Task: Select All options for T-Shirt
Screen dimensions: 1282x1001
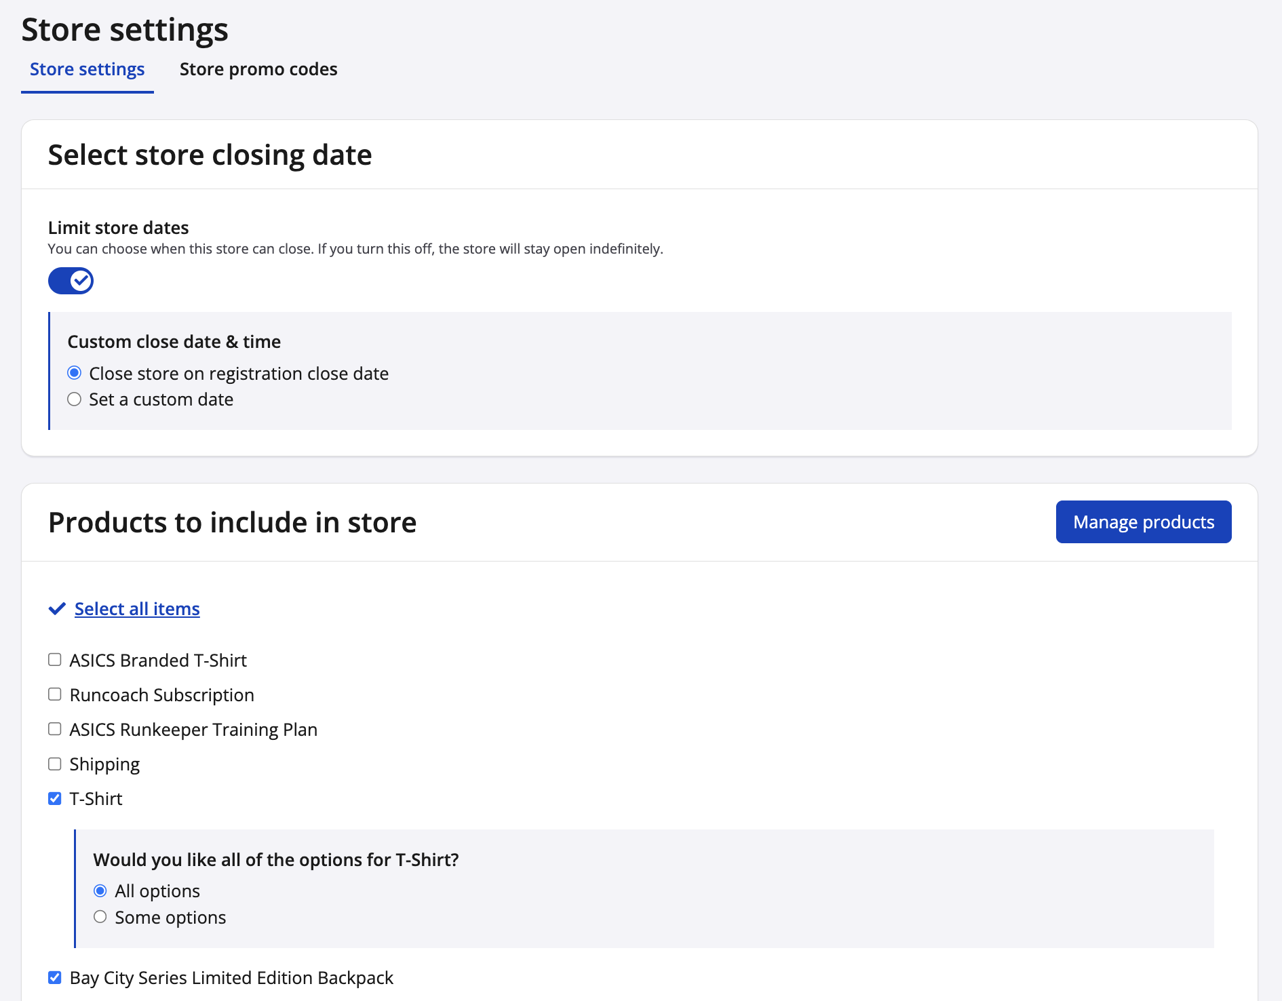Action: point(100,890)
